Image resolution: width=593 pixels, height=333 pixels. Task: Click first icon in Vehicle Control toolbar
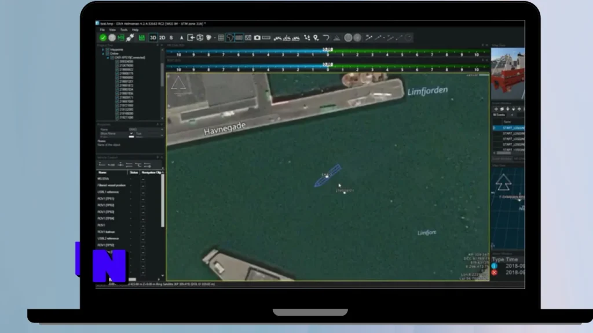tap(102, 165)
